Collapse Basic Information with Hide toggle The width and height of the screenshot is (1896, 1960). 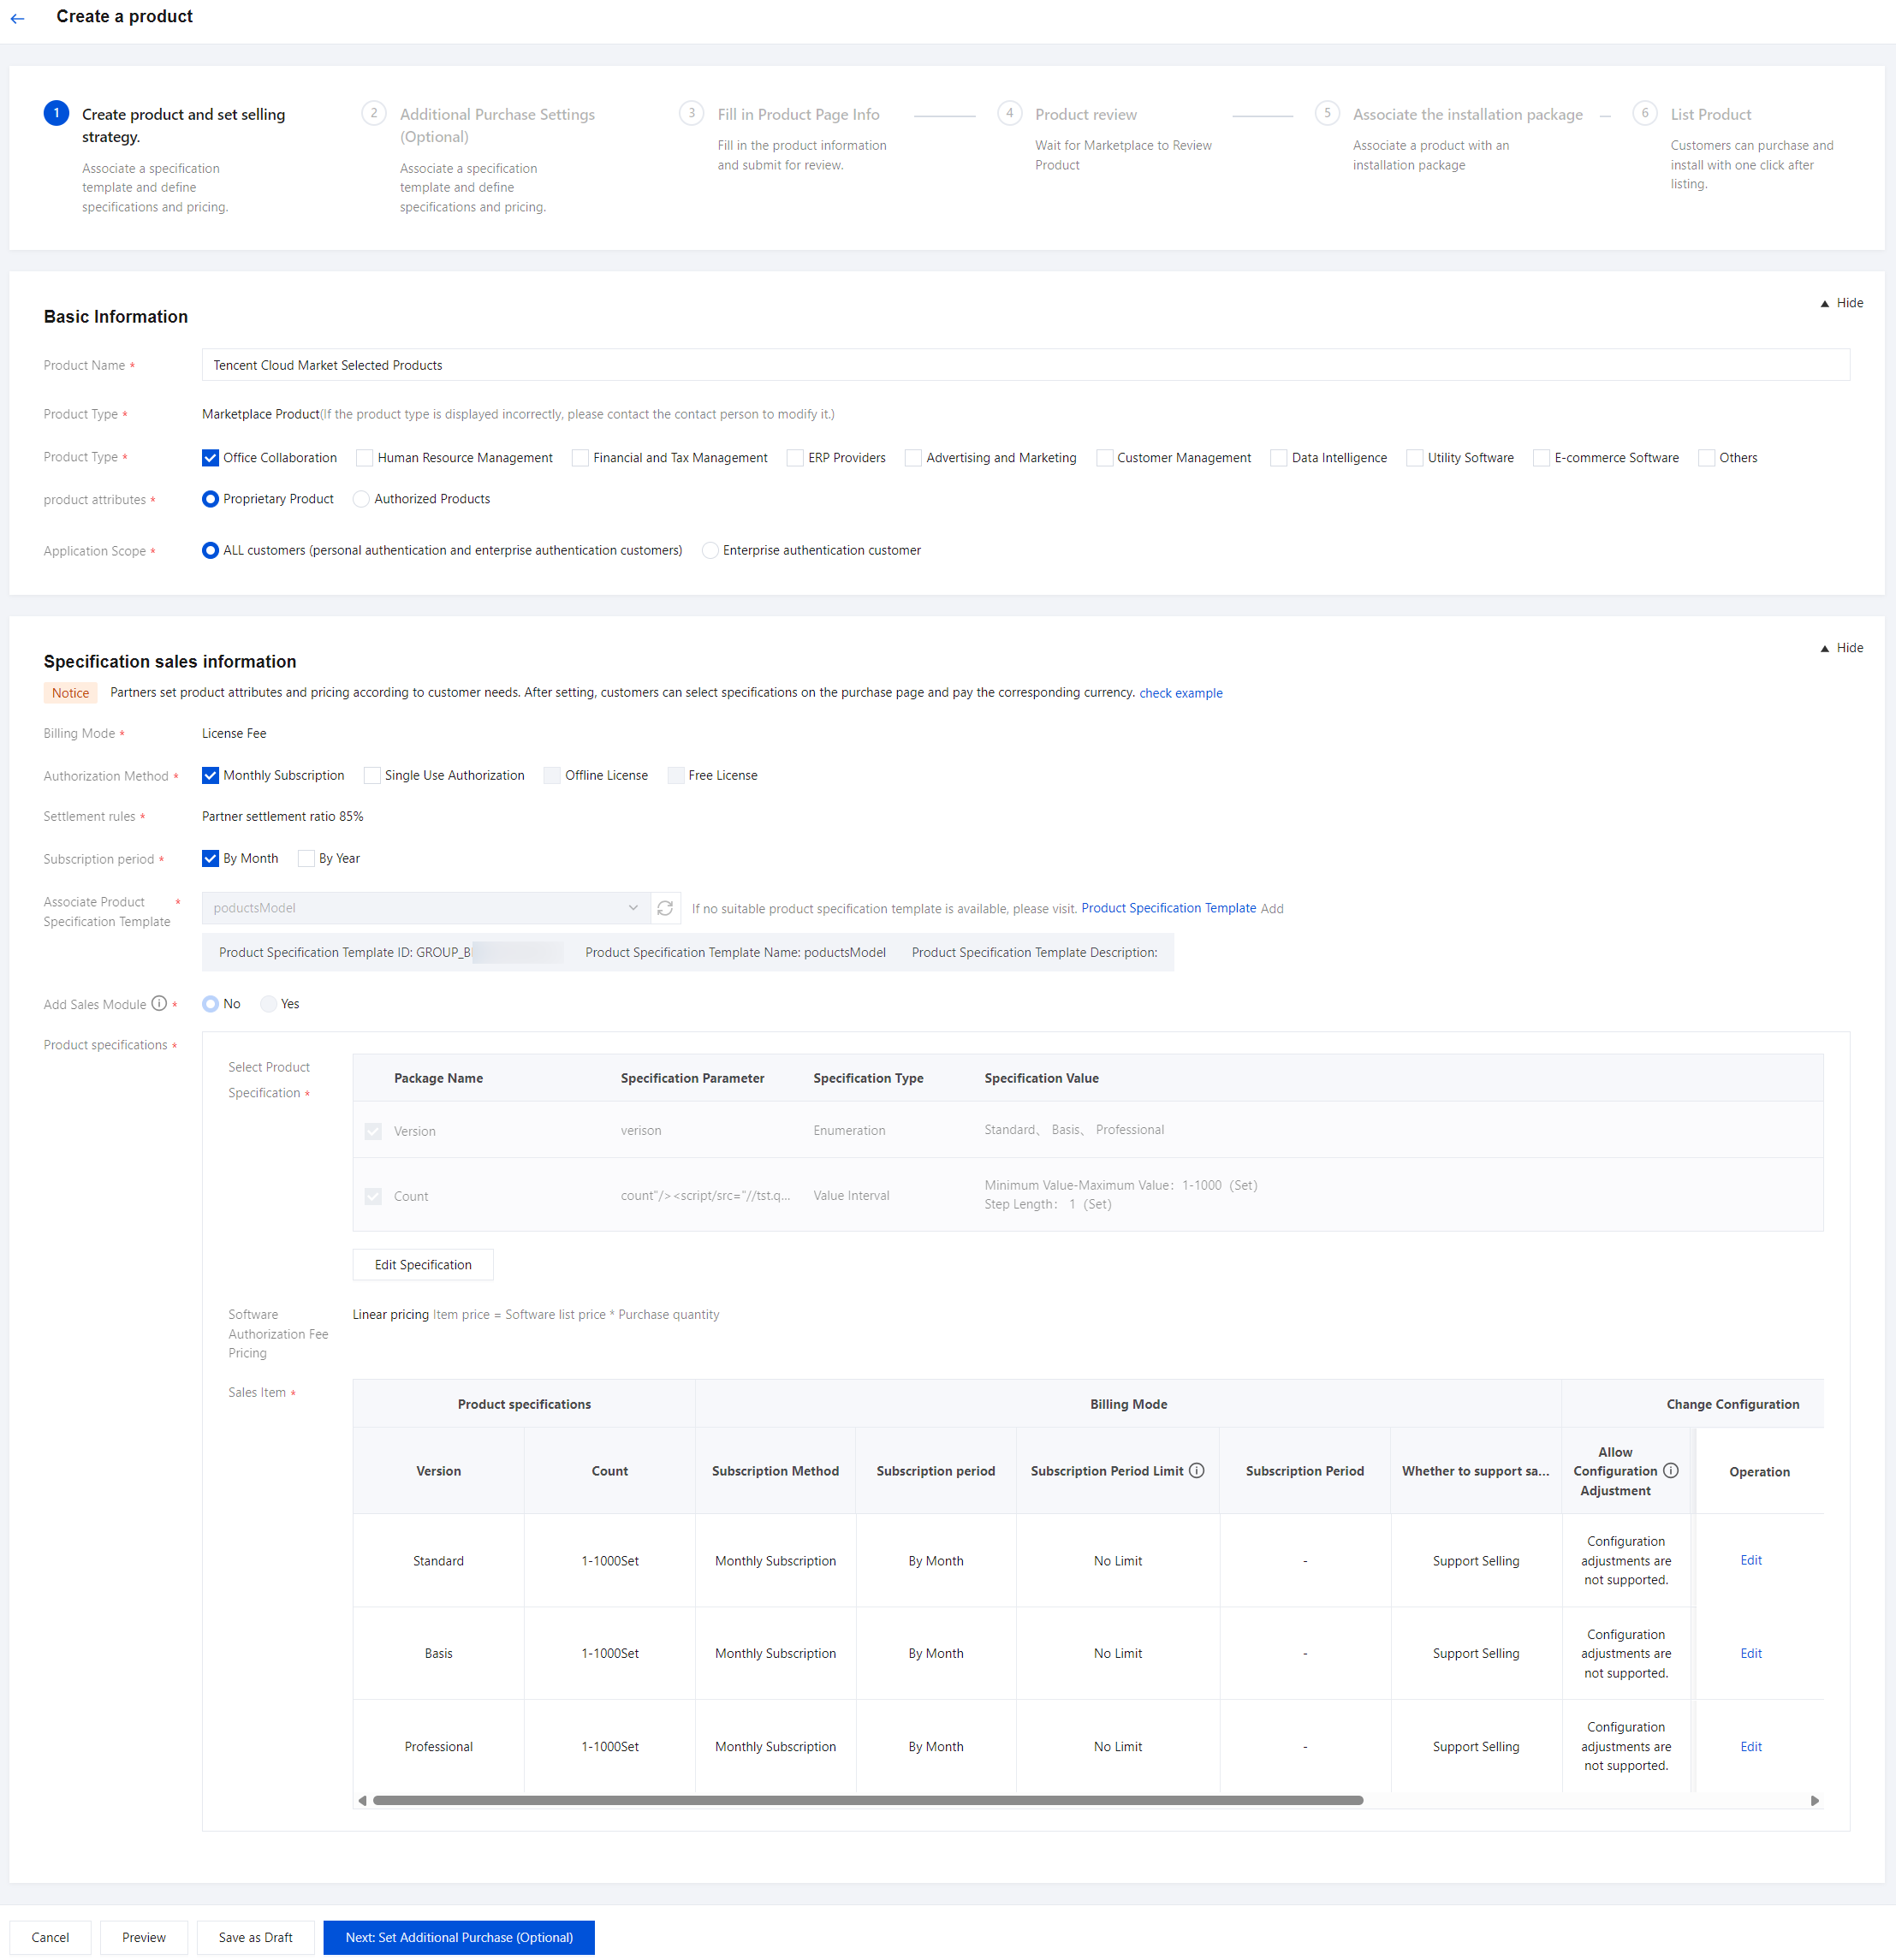pos(1841,303)
